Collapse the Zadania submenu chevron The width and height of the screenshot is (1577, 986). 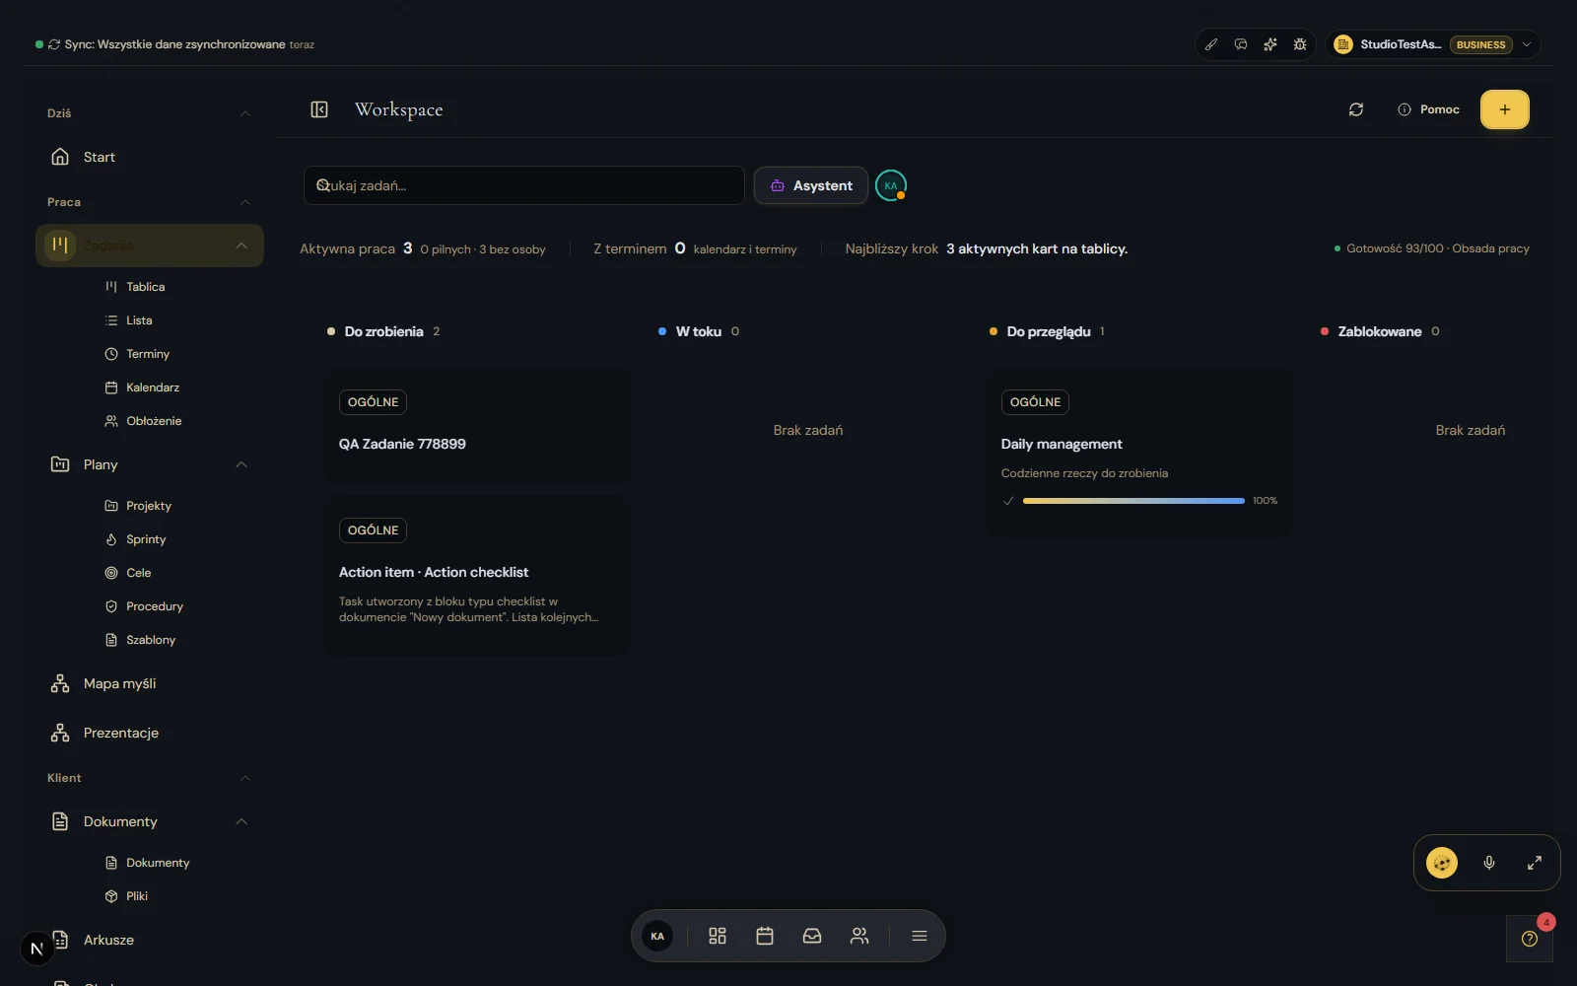coord(241,246)
